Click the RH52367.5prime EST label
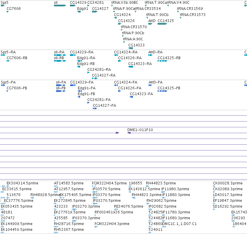The width and height of the screenshot is (247, 234). point(69,230)
